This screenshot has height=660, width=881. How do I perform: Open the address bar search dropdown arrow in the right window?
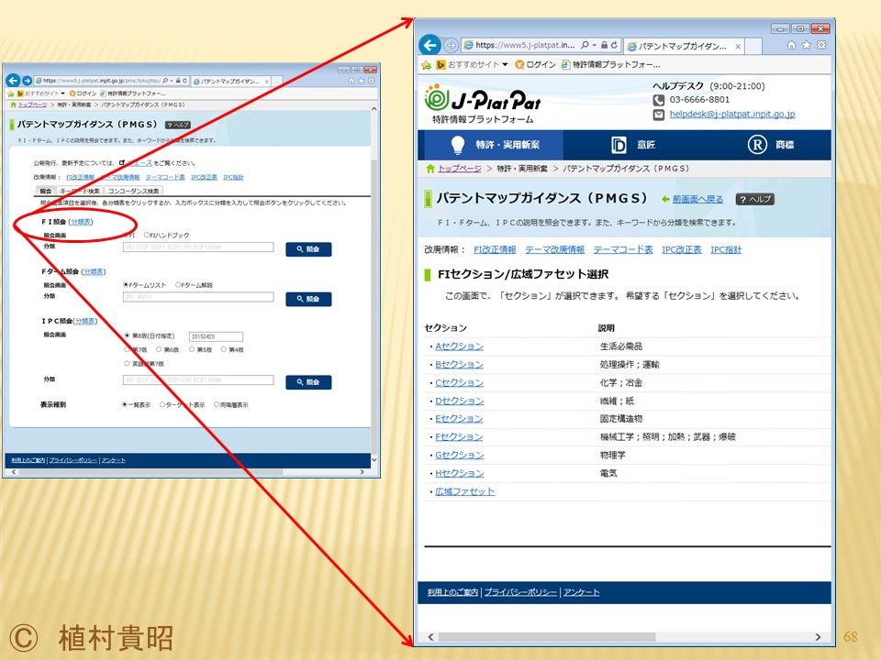tap(595, 45)
